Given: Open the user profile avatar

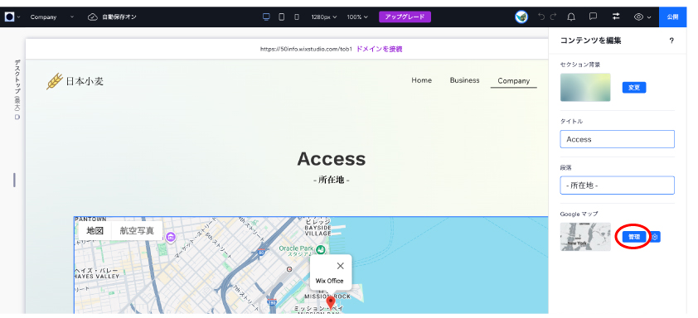Looking at the screenshot, I should (521, 17).
